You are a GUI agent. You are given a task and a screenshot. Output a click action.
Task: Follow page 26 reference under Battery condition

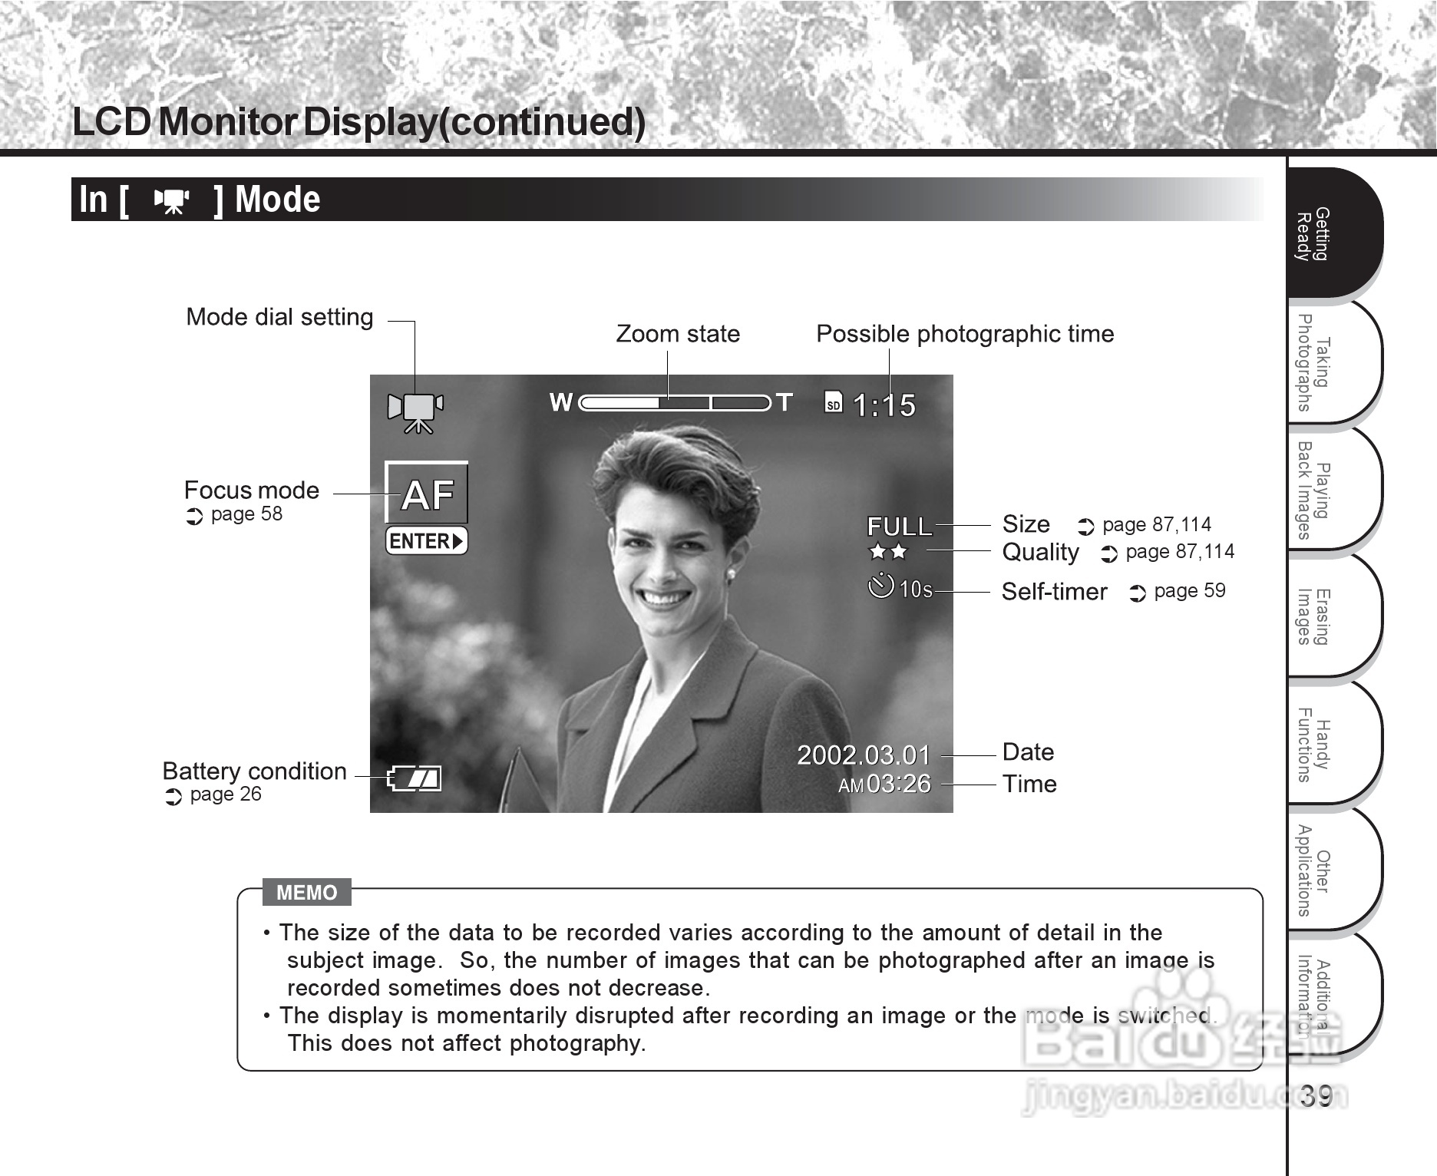(x=226, y=794)
